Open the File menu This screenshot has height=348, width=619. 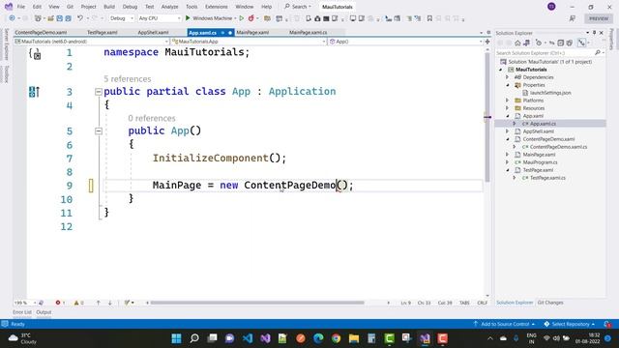point(21,7)
